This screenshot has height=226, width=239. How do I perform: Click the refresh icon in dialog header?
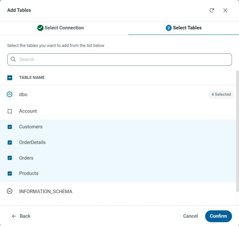tap(212, 10)
